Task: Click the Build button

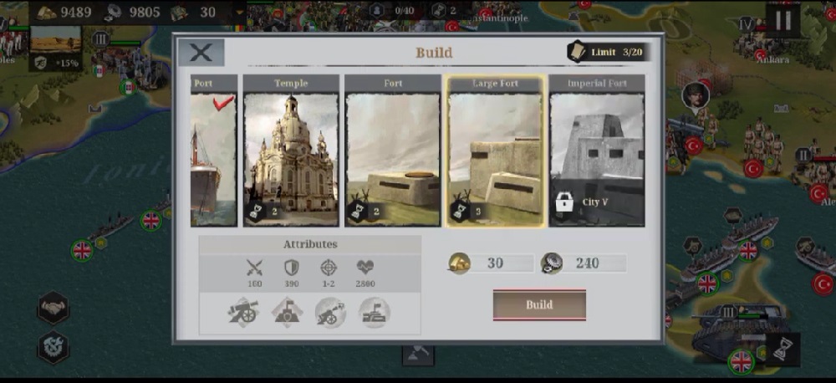Action: coord(539,305)
